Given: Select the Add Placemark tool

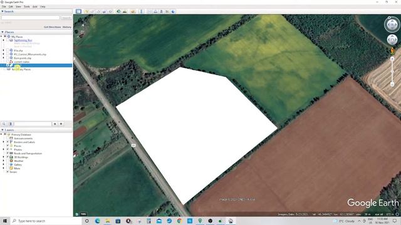Looking at the screenshot, I should pos(87,11).
